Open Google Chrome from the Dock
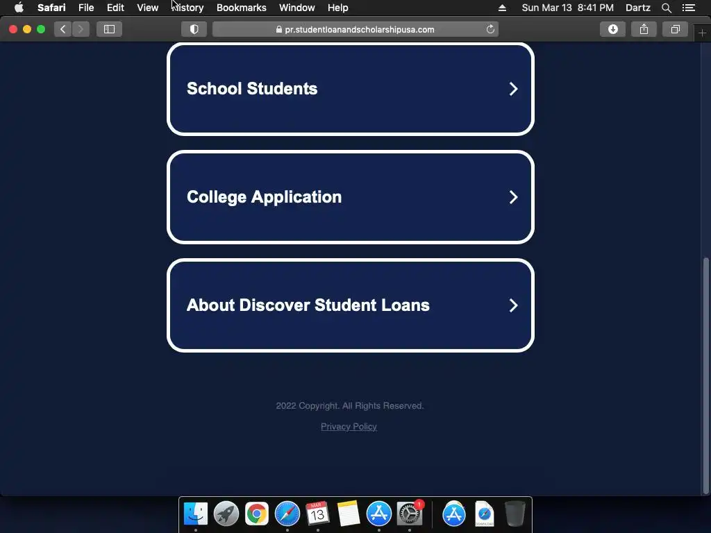Screen dimensions: 711x533 tap(257, 514)
